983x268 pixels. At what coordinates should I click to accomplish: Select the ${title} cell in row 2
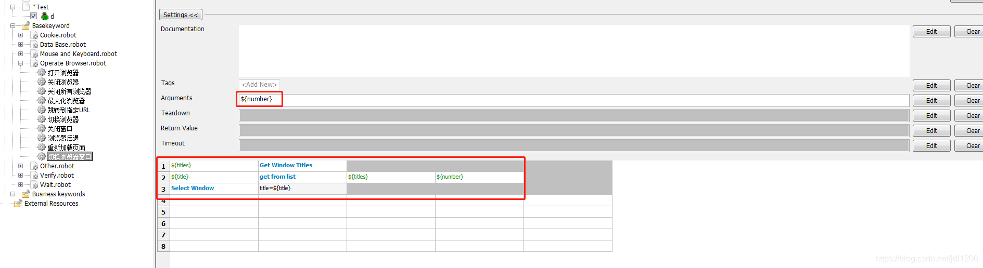point(214,177)
